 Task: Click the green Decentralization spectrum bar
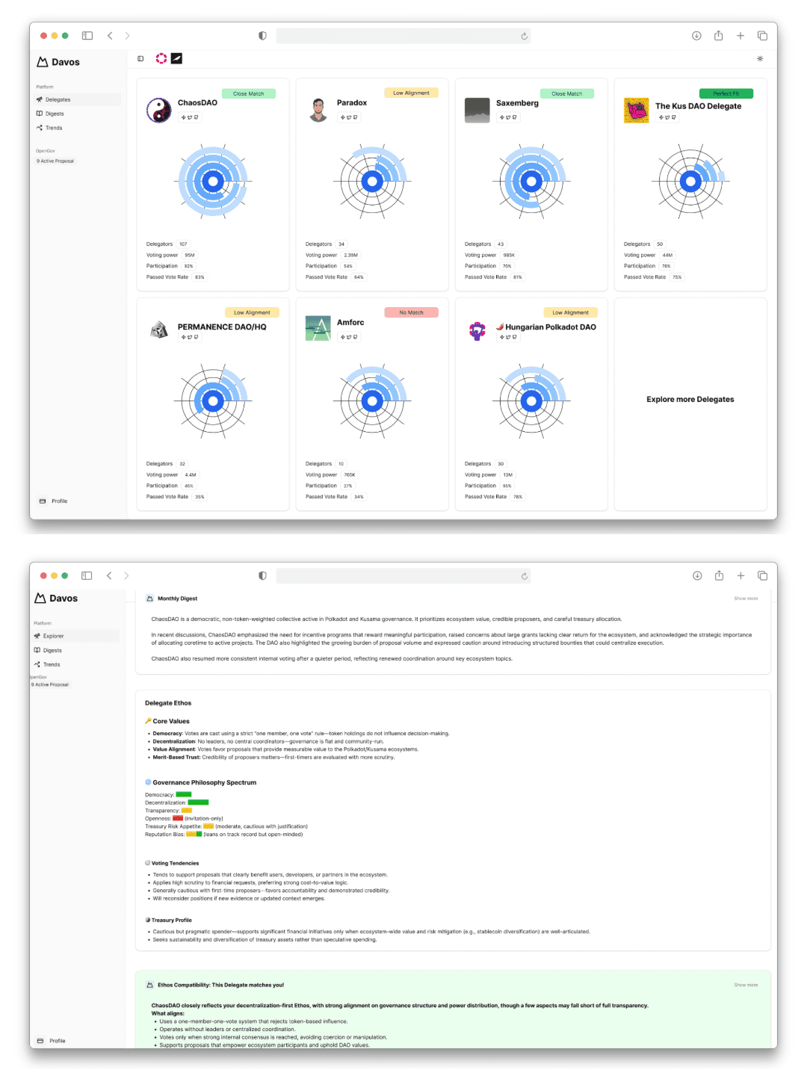(198, 803)
